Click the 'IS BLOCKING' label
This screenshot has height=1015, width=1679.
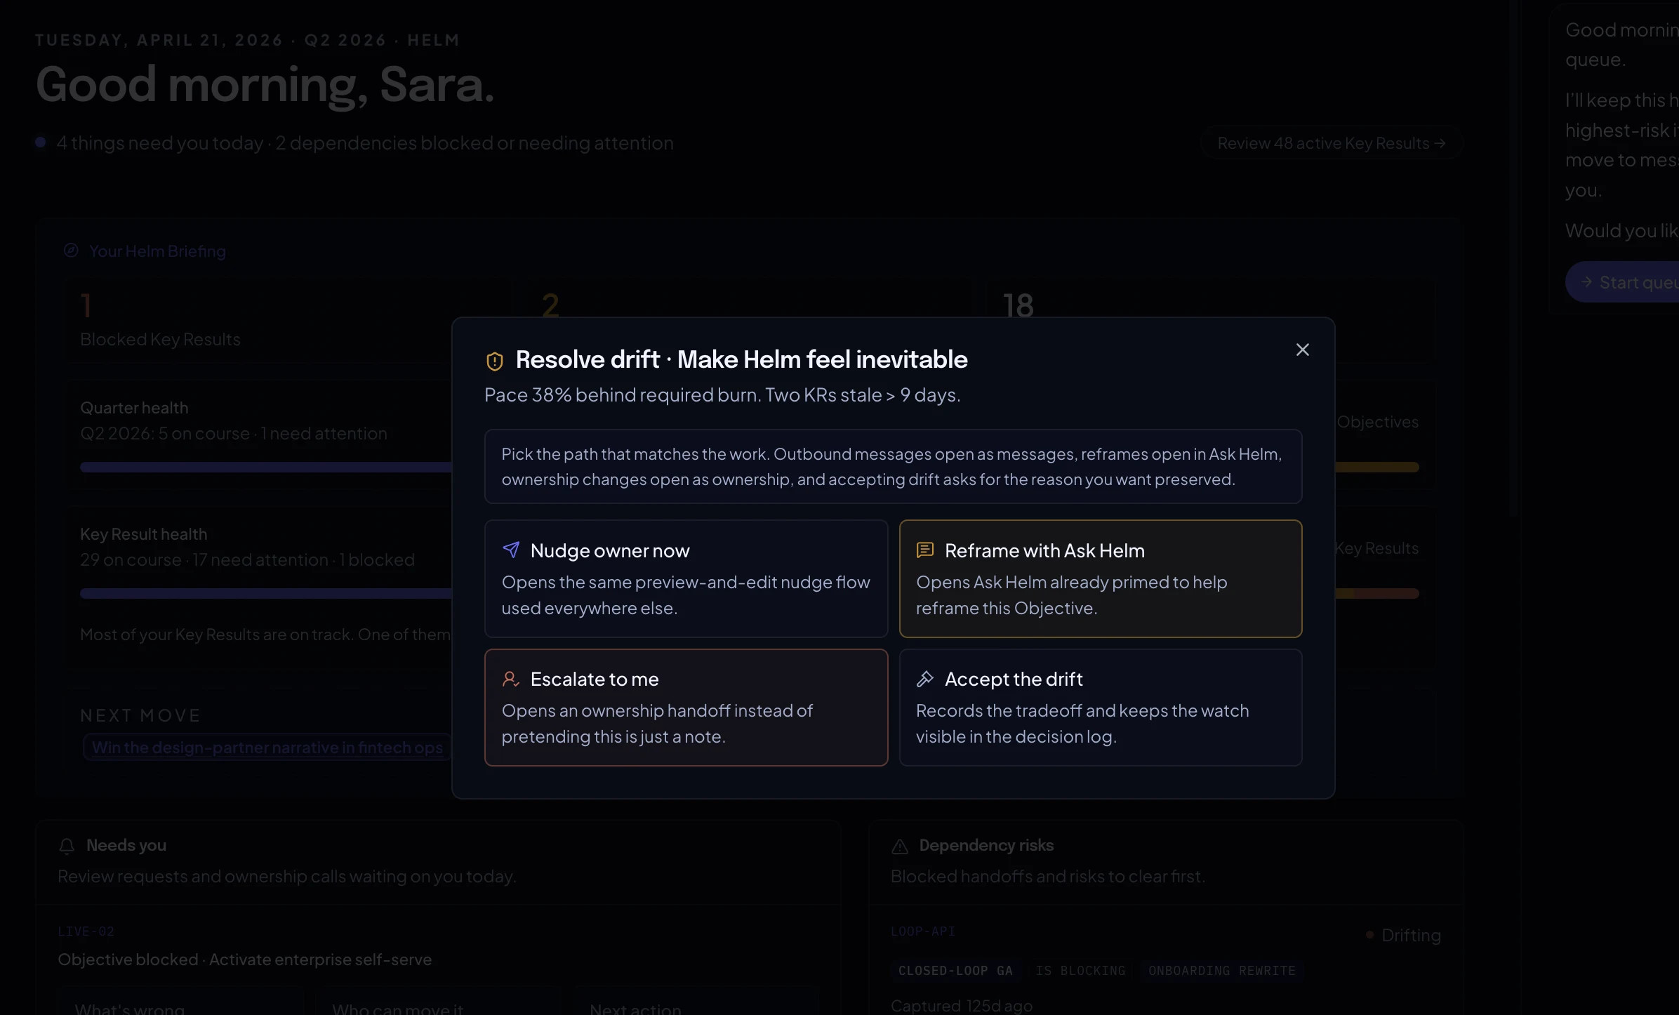coord(1080,971)
